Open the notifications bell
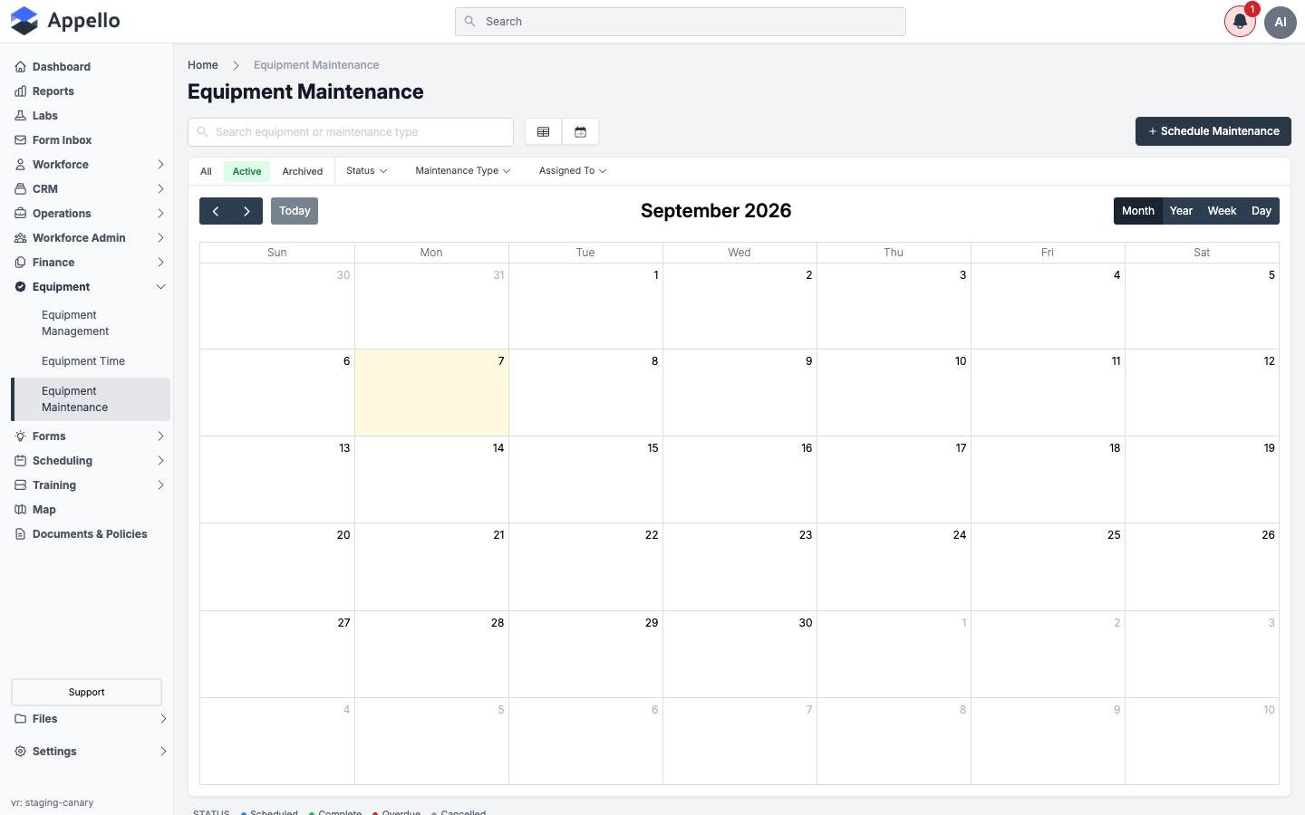Image resolution: width=1305 pixels, height=815 pixels. [1240, 22]
